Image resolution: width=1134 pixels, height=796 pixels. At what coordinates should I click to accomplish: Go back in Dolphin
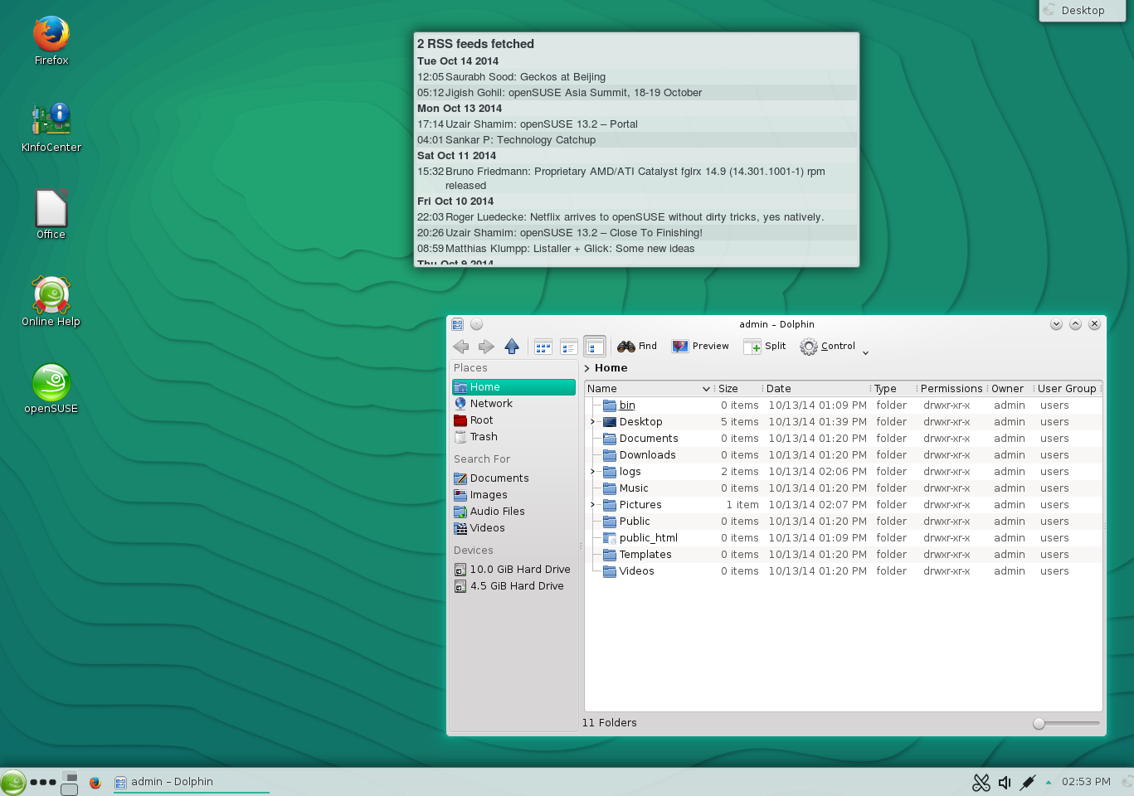click(x=461, y=347)
